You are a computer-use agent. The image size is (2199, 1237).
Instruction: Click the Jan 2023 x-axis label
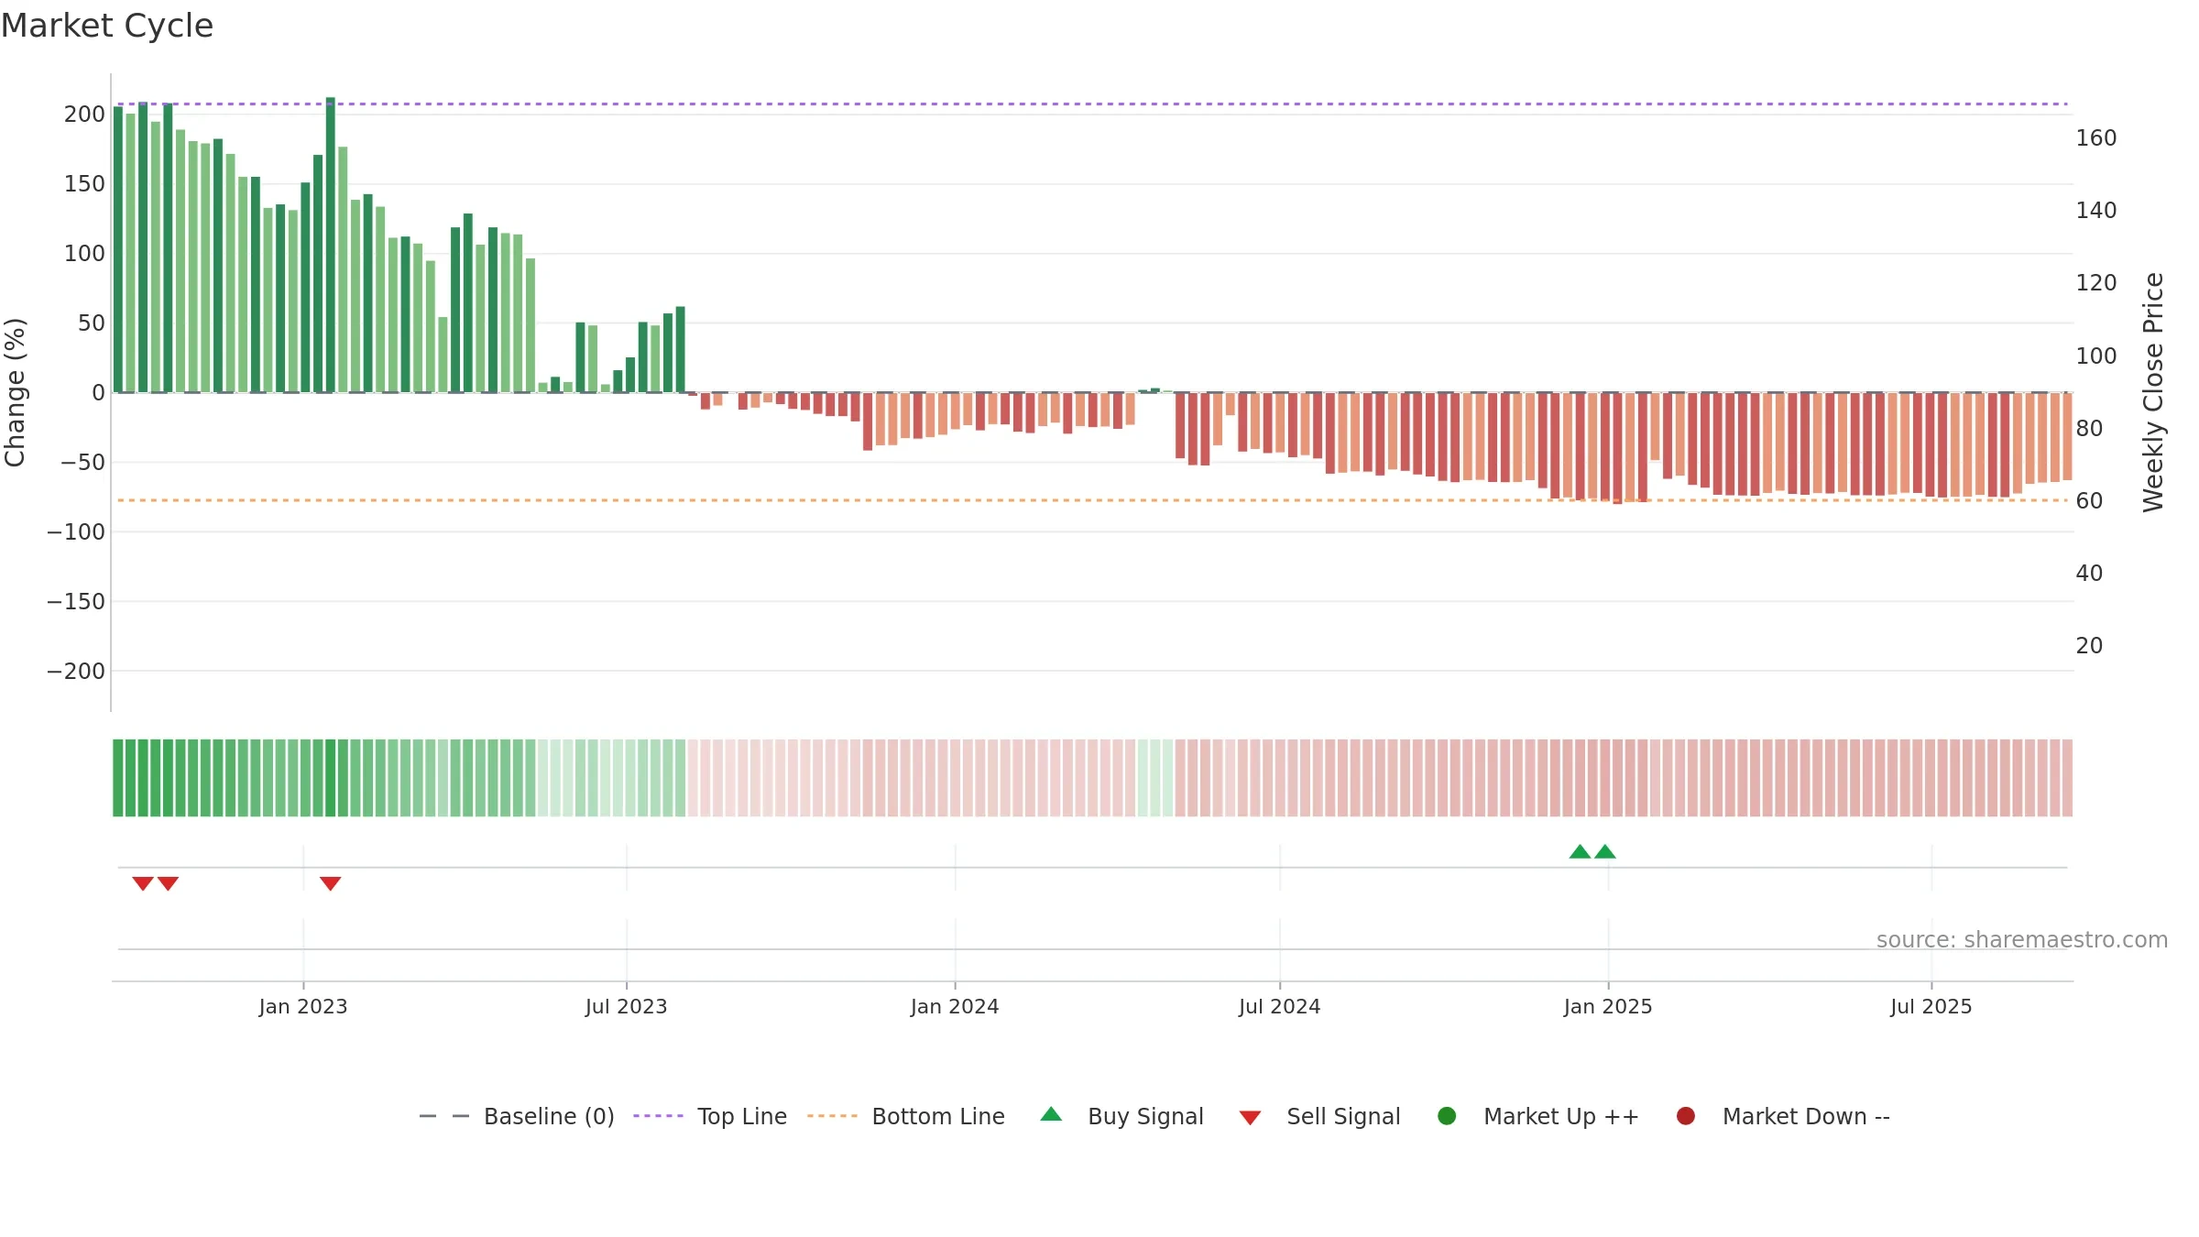coord(303,1007)
